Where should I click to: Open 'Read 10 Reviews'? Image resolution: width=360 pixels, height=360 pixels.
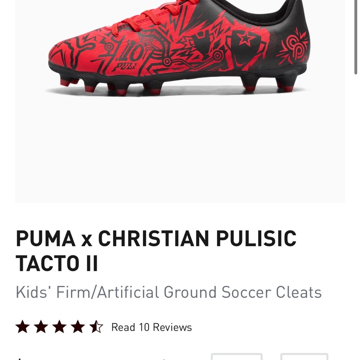[151, 328]
